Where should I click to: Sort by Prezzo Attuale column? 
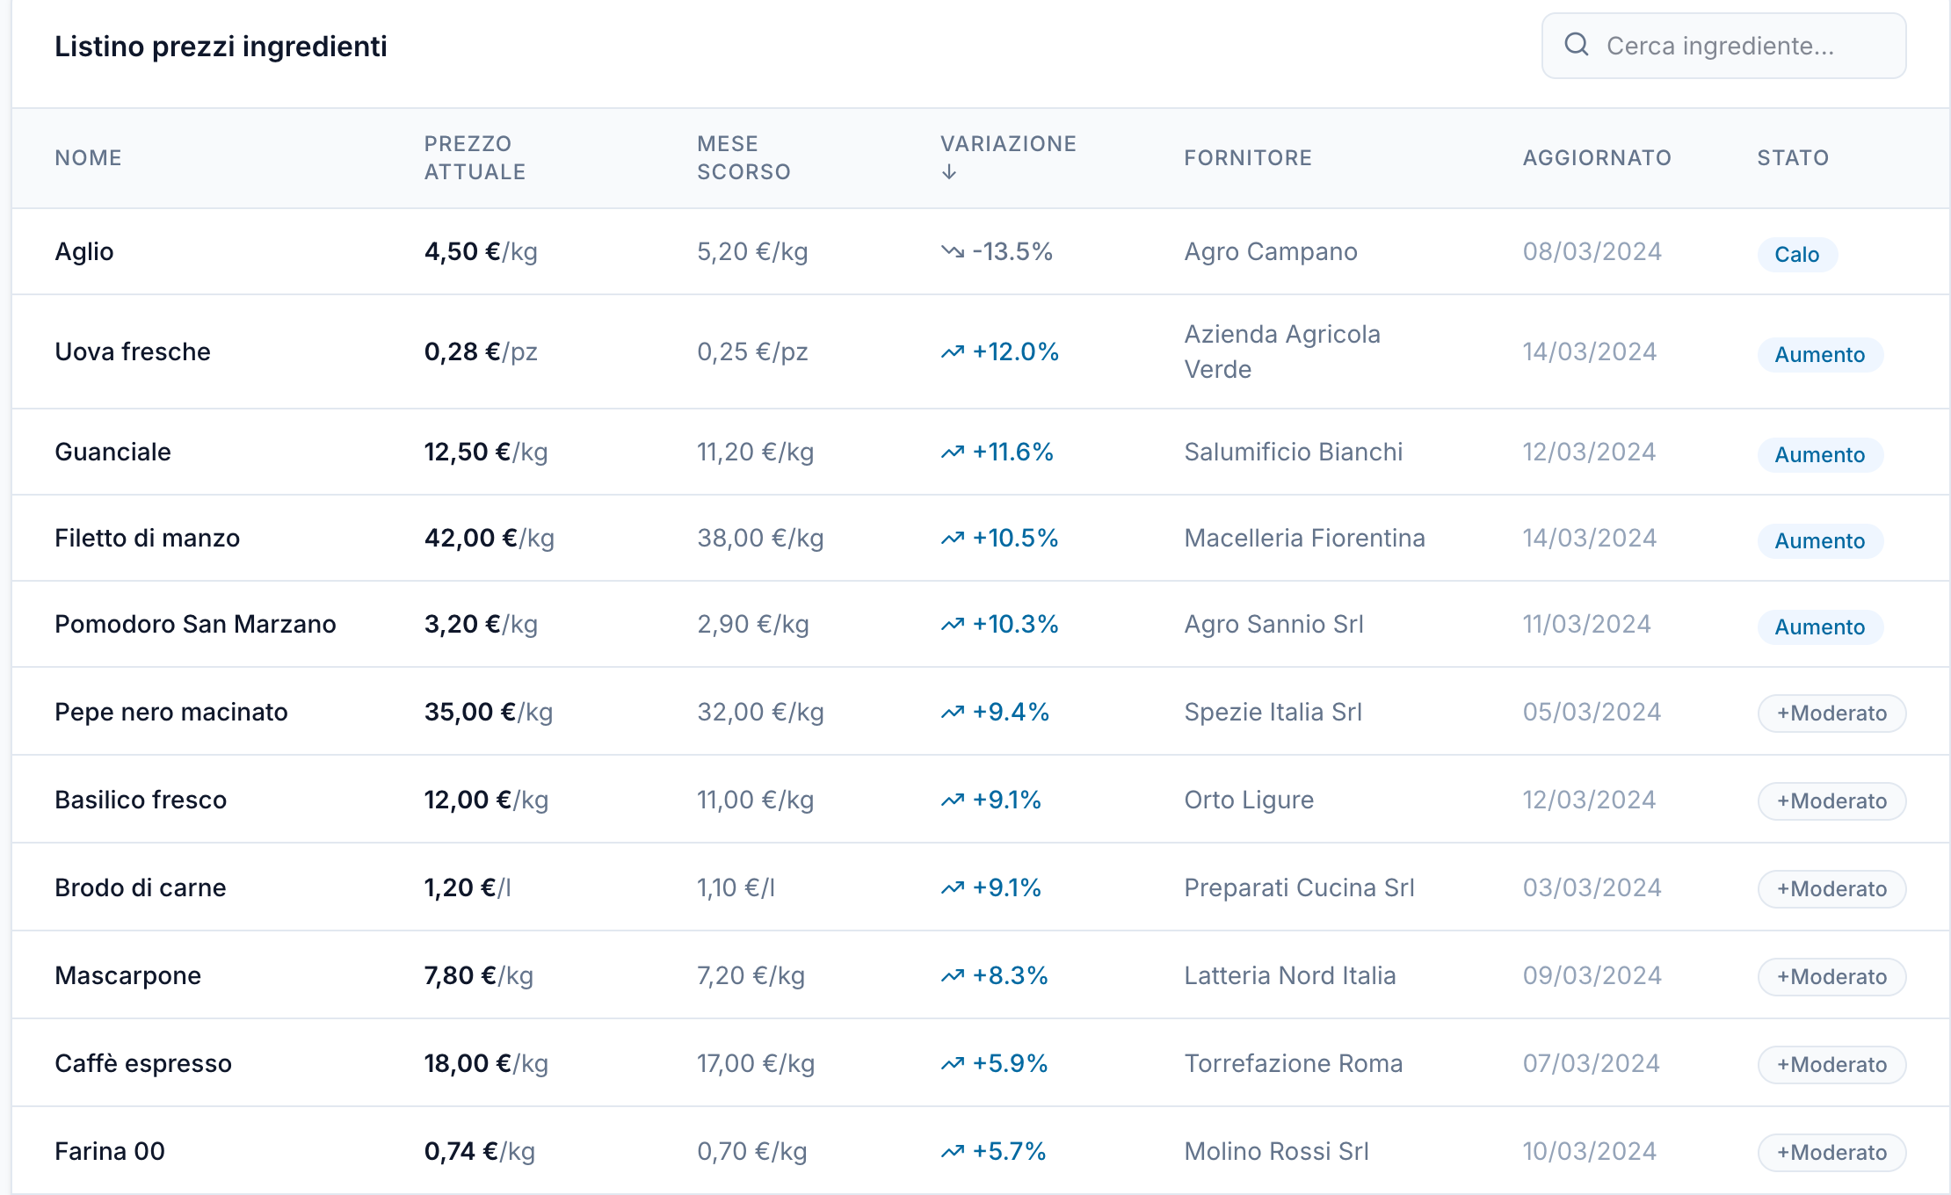[475, 158]
